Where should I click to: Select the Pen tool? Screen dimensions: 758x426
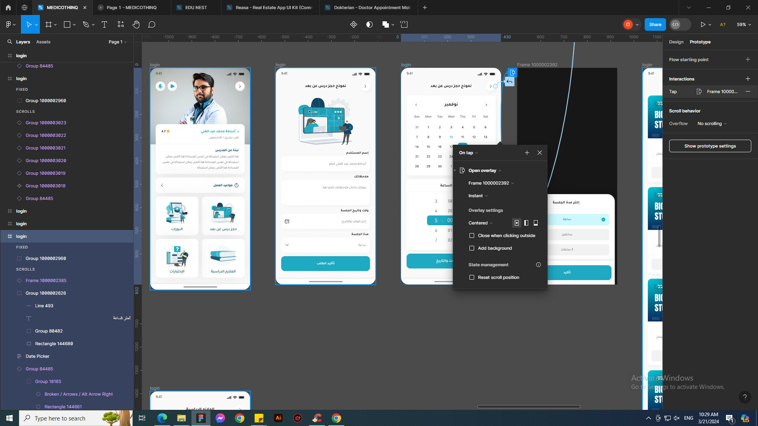pos(86,24)
